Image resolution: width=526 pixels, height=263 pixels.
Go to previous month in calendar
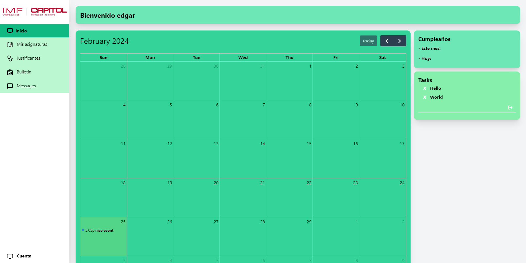coord(387,41)
